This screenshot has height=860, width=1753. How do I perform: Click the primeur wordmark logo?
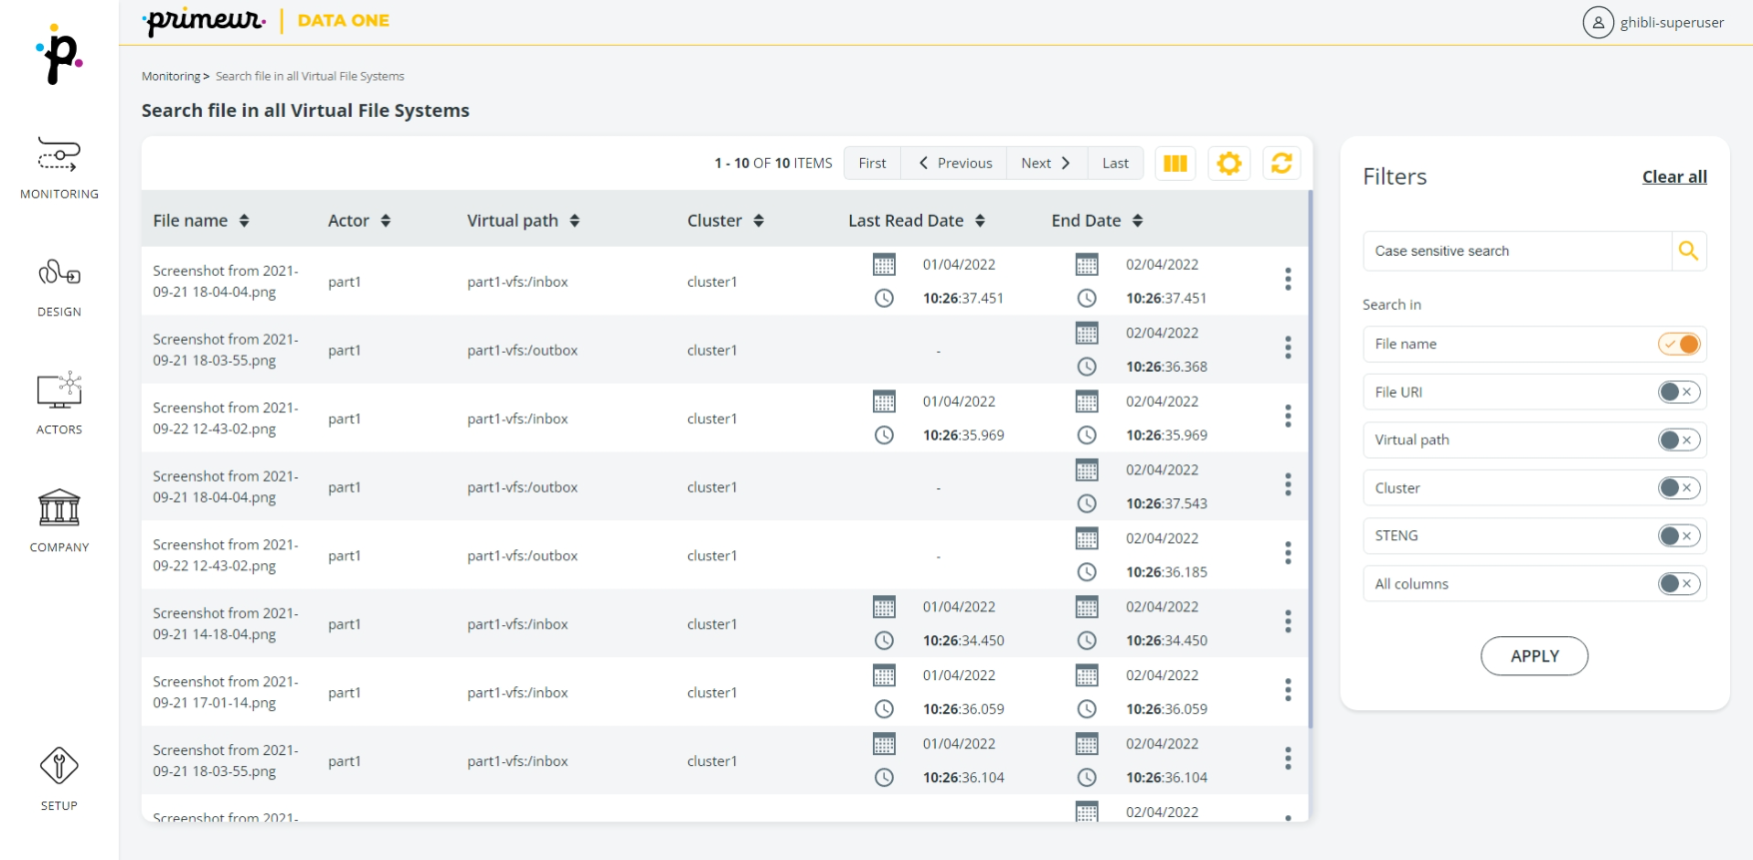[204, 21]
